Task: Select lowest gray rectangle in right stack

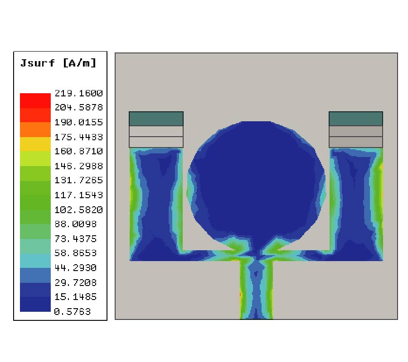Action: [355, 142]
